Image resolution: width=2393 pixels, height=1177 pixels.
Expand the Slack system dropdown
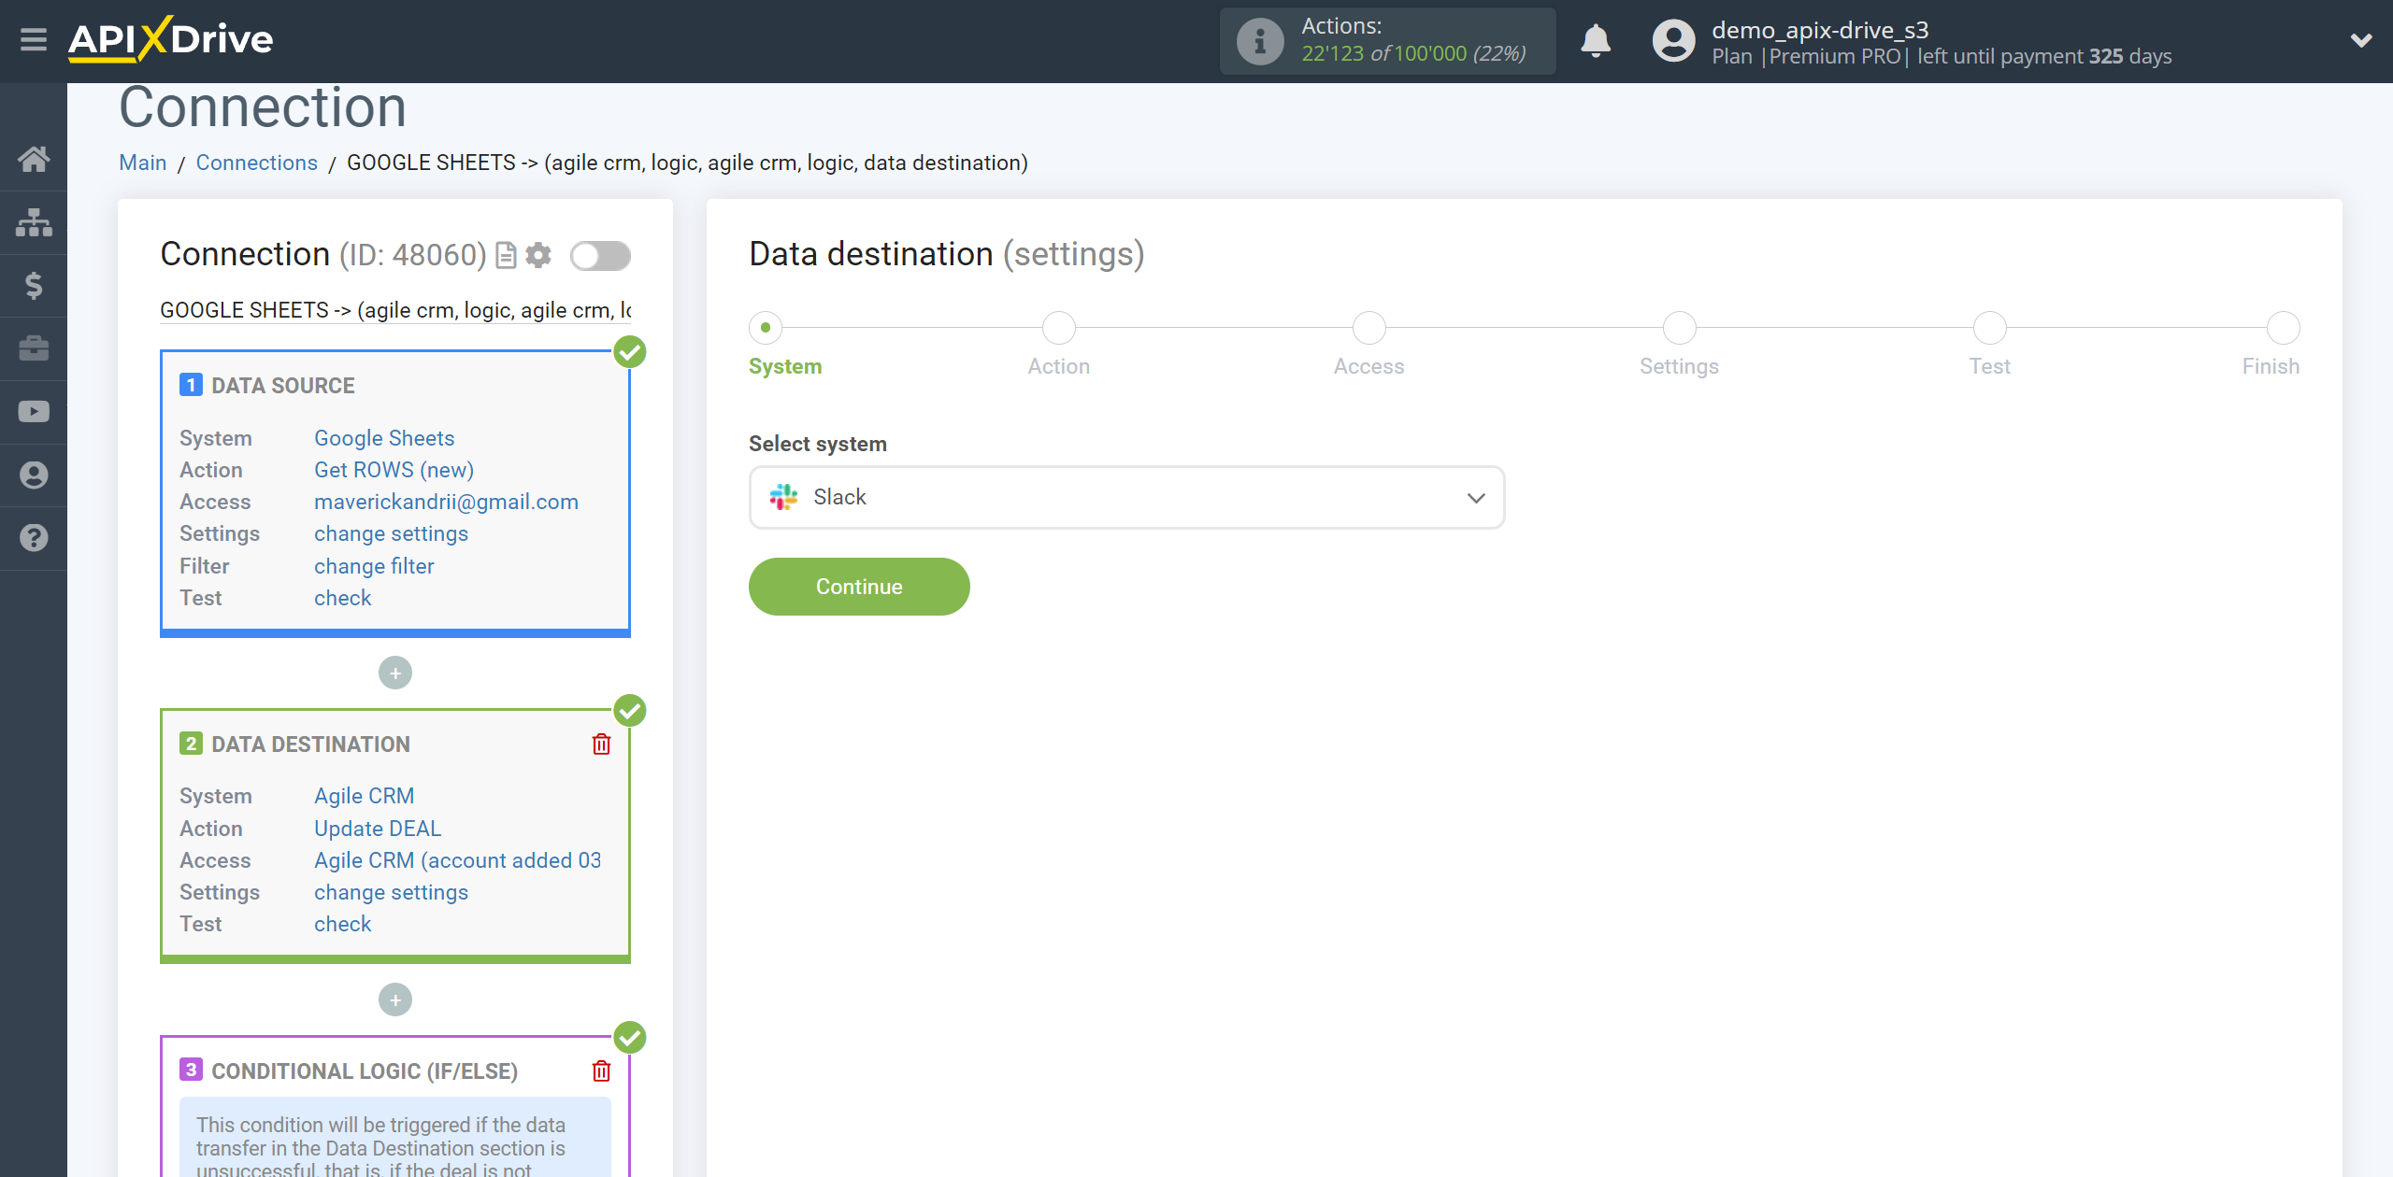pos(1473,495)
